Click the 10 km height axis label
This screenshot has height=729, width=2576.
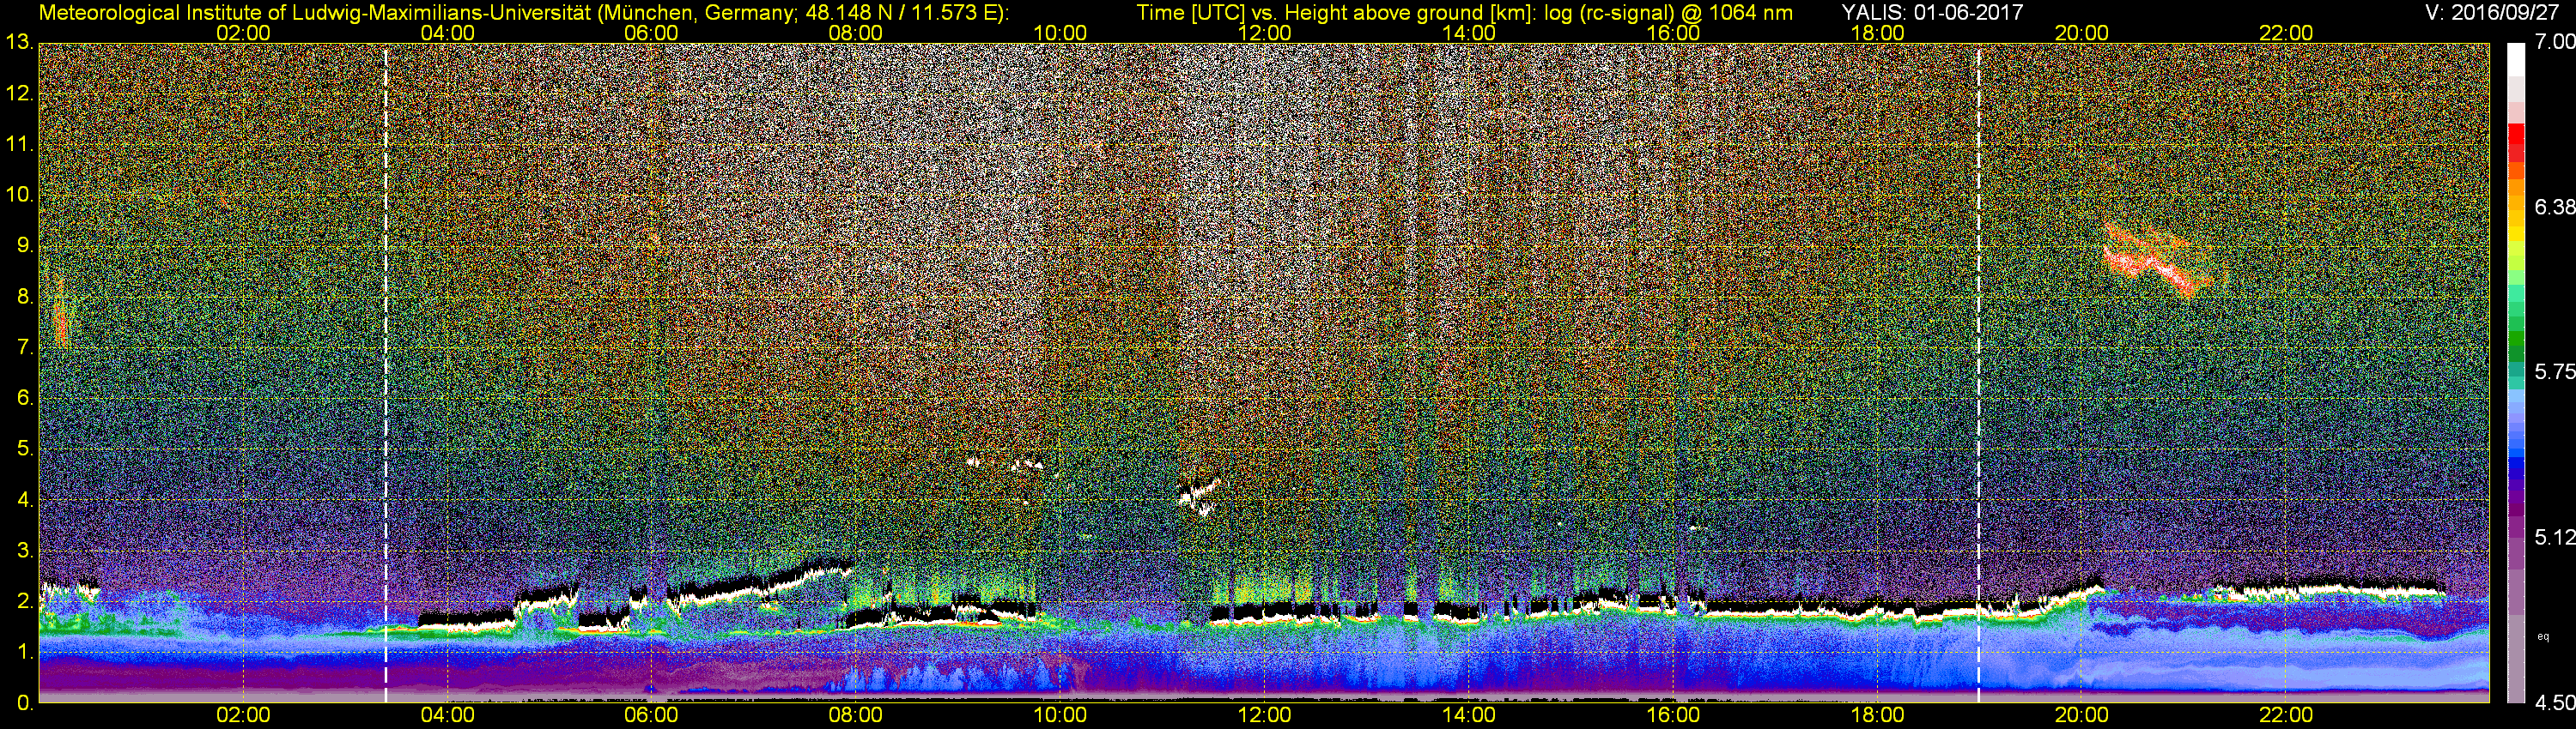point(18,195)
